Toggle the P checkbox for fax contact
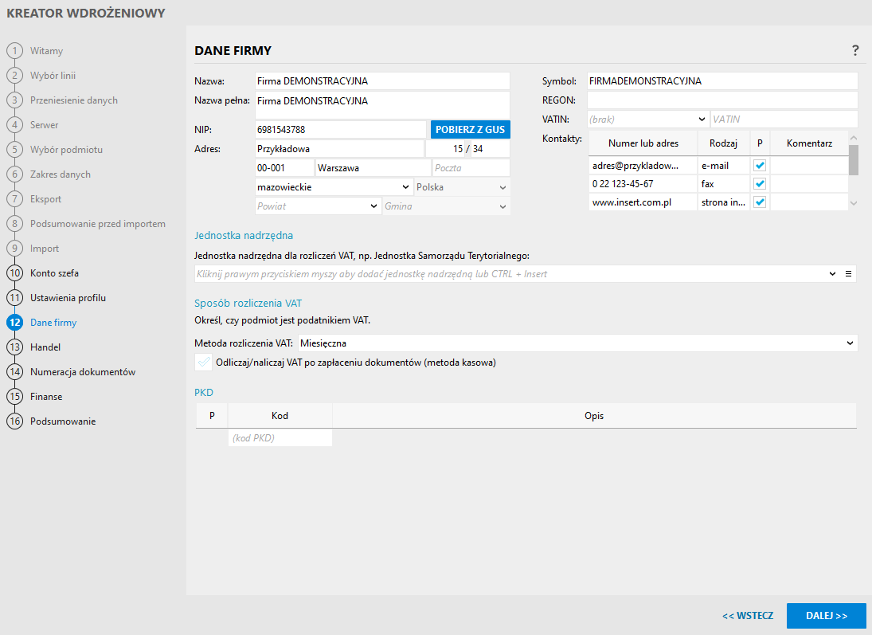This screenshot has height=635, width=872. tap(760, 184)
